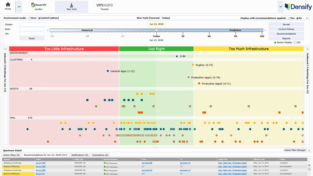
Task: Select the EngDev cluster diamond marker
Action: click(x=193, y=65)
